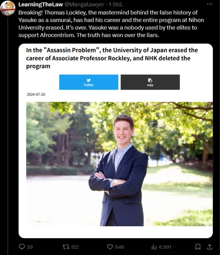View the analytics bar chart icon
The image size is (220, 255).
(x=154, y=247)
